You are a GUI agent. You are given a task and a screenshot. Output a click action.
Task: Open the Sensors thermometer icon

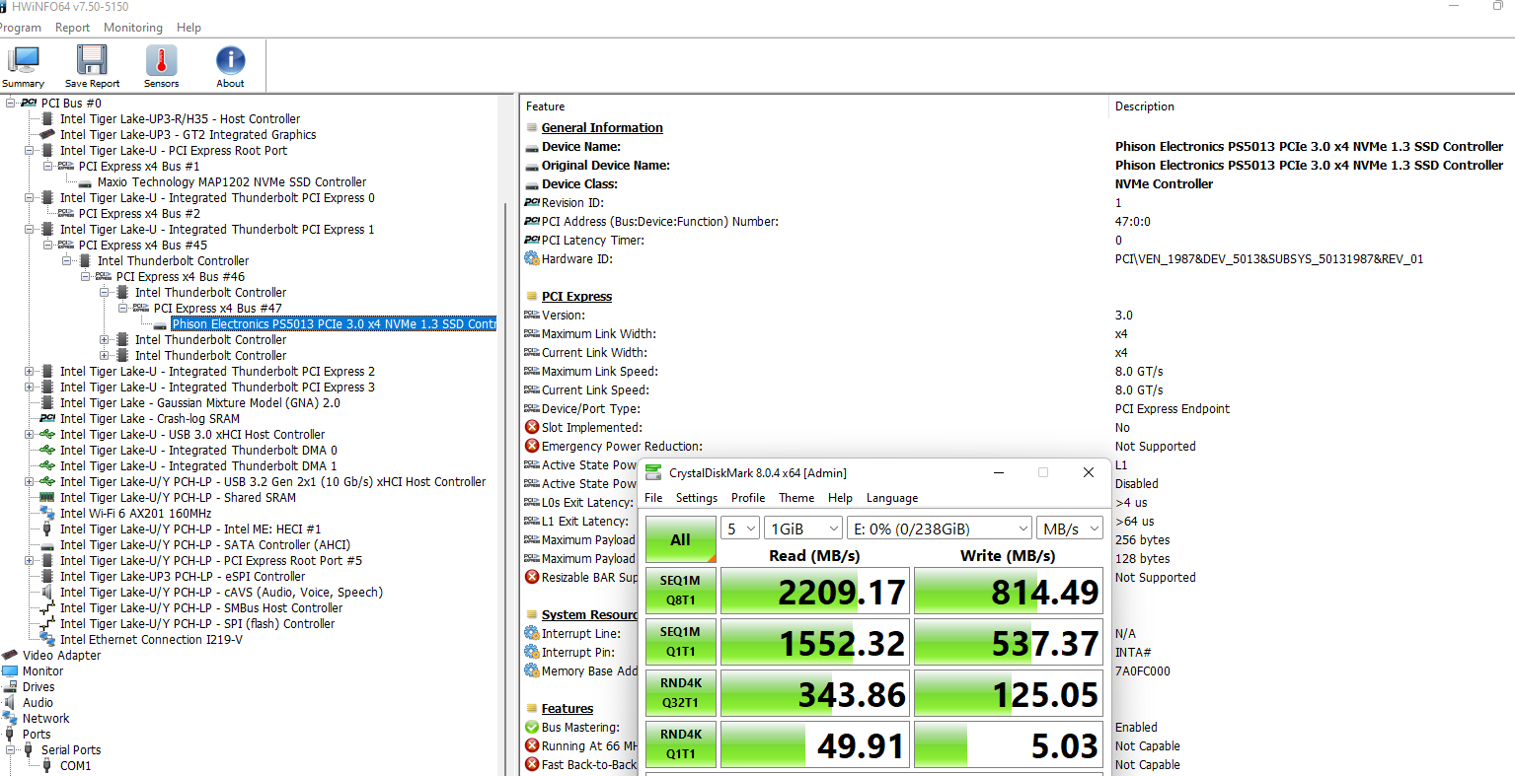tap(161, 61)
